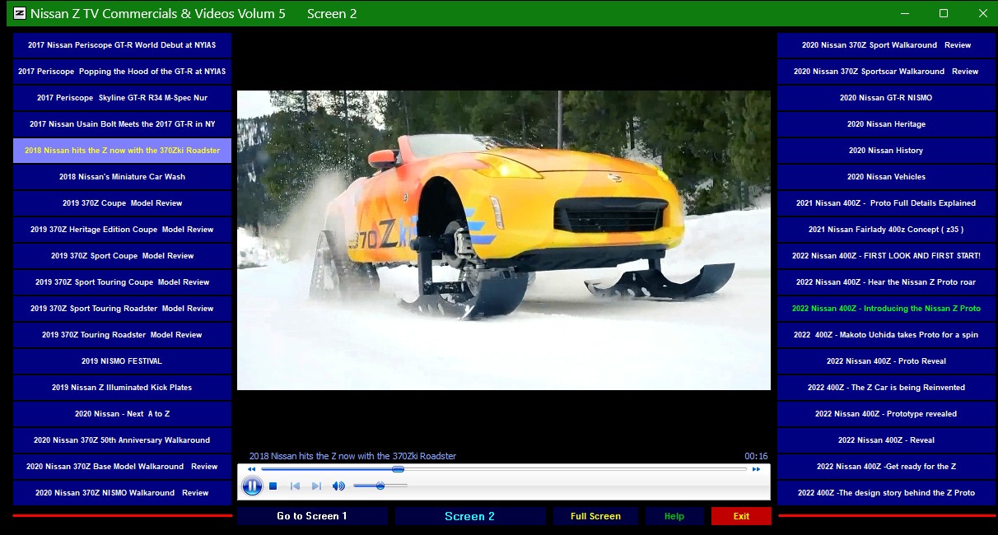Skip to next track button
Viewport: 998px width, 535px height.
316,486
